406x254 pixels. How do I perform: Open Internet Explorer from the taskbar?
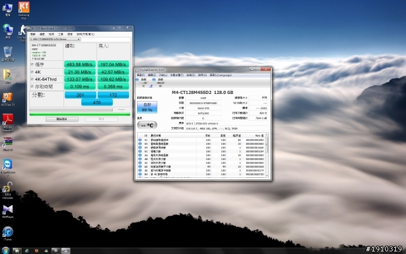point(27,251)
